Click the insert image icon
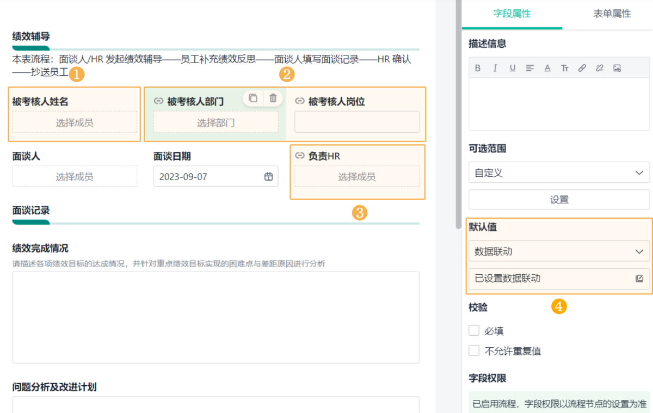Image resolution: width=653 pixels, height=413 pixels. pos(617,68)
